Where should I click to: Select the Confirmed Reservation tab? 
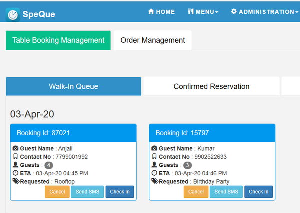click(211, 86)
